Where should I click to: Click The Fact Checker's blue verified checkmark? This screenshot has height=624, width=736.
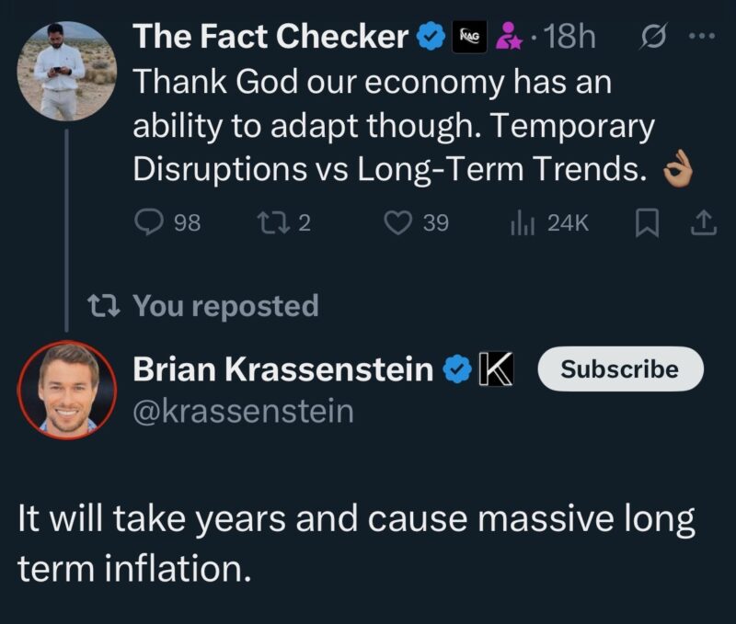tap(431, 37)
